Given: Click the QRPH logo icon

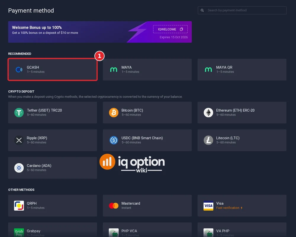Looking at the screenshot, I should coord(19,205).
